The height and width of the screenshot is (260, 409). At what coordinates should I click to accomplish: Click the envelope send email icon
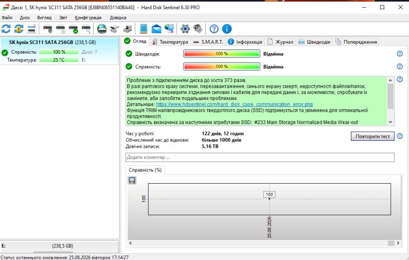click(x=156, y=29)
